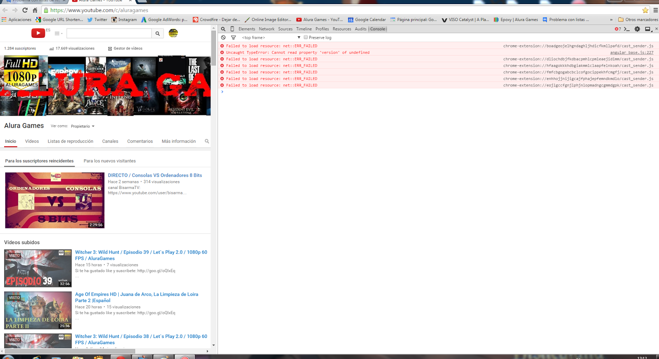Open the Otros marcadores folder
Screen dimensions: 659x359
638,19
